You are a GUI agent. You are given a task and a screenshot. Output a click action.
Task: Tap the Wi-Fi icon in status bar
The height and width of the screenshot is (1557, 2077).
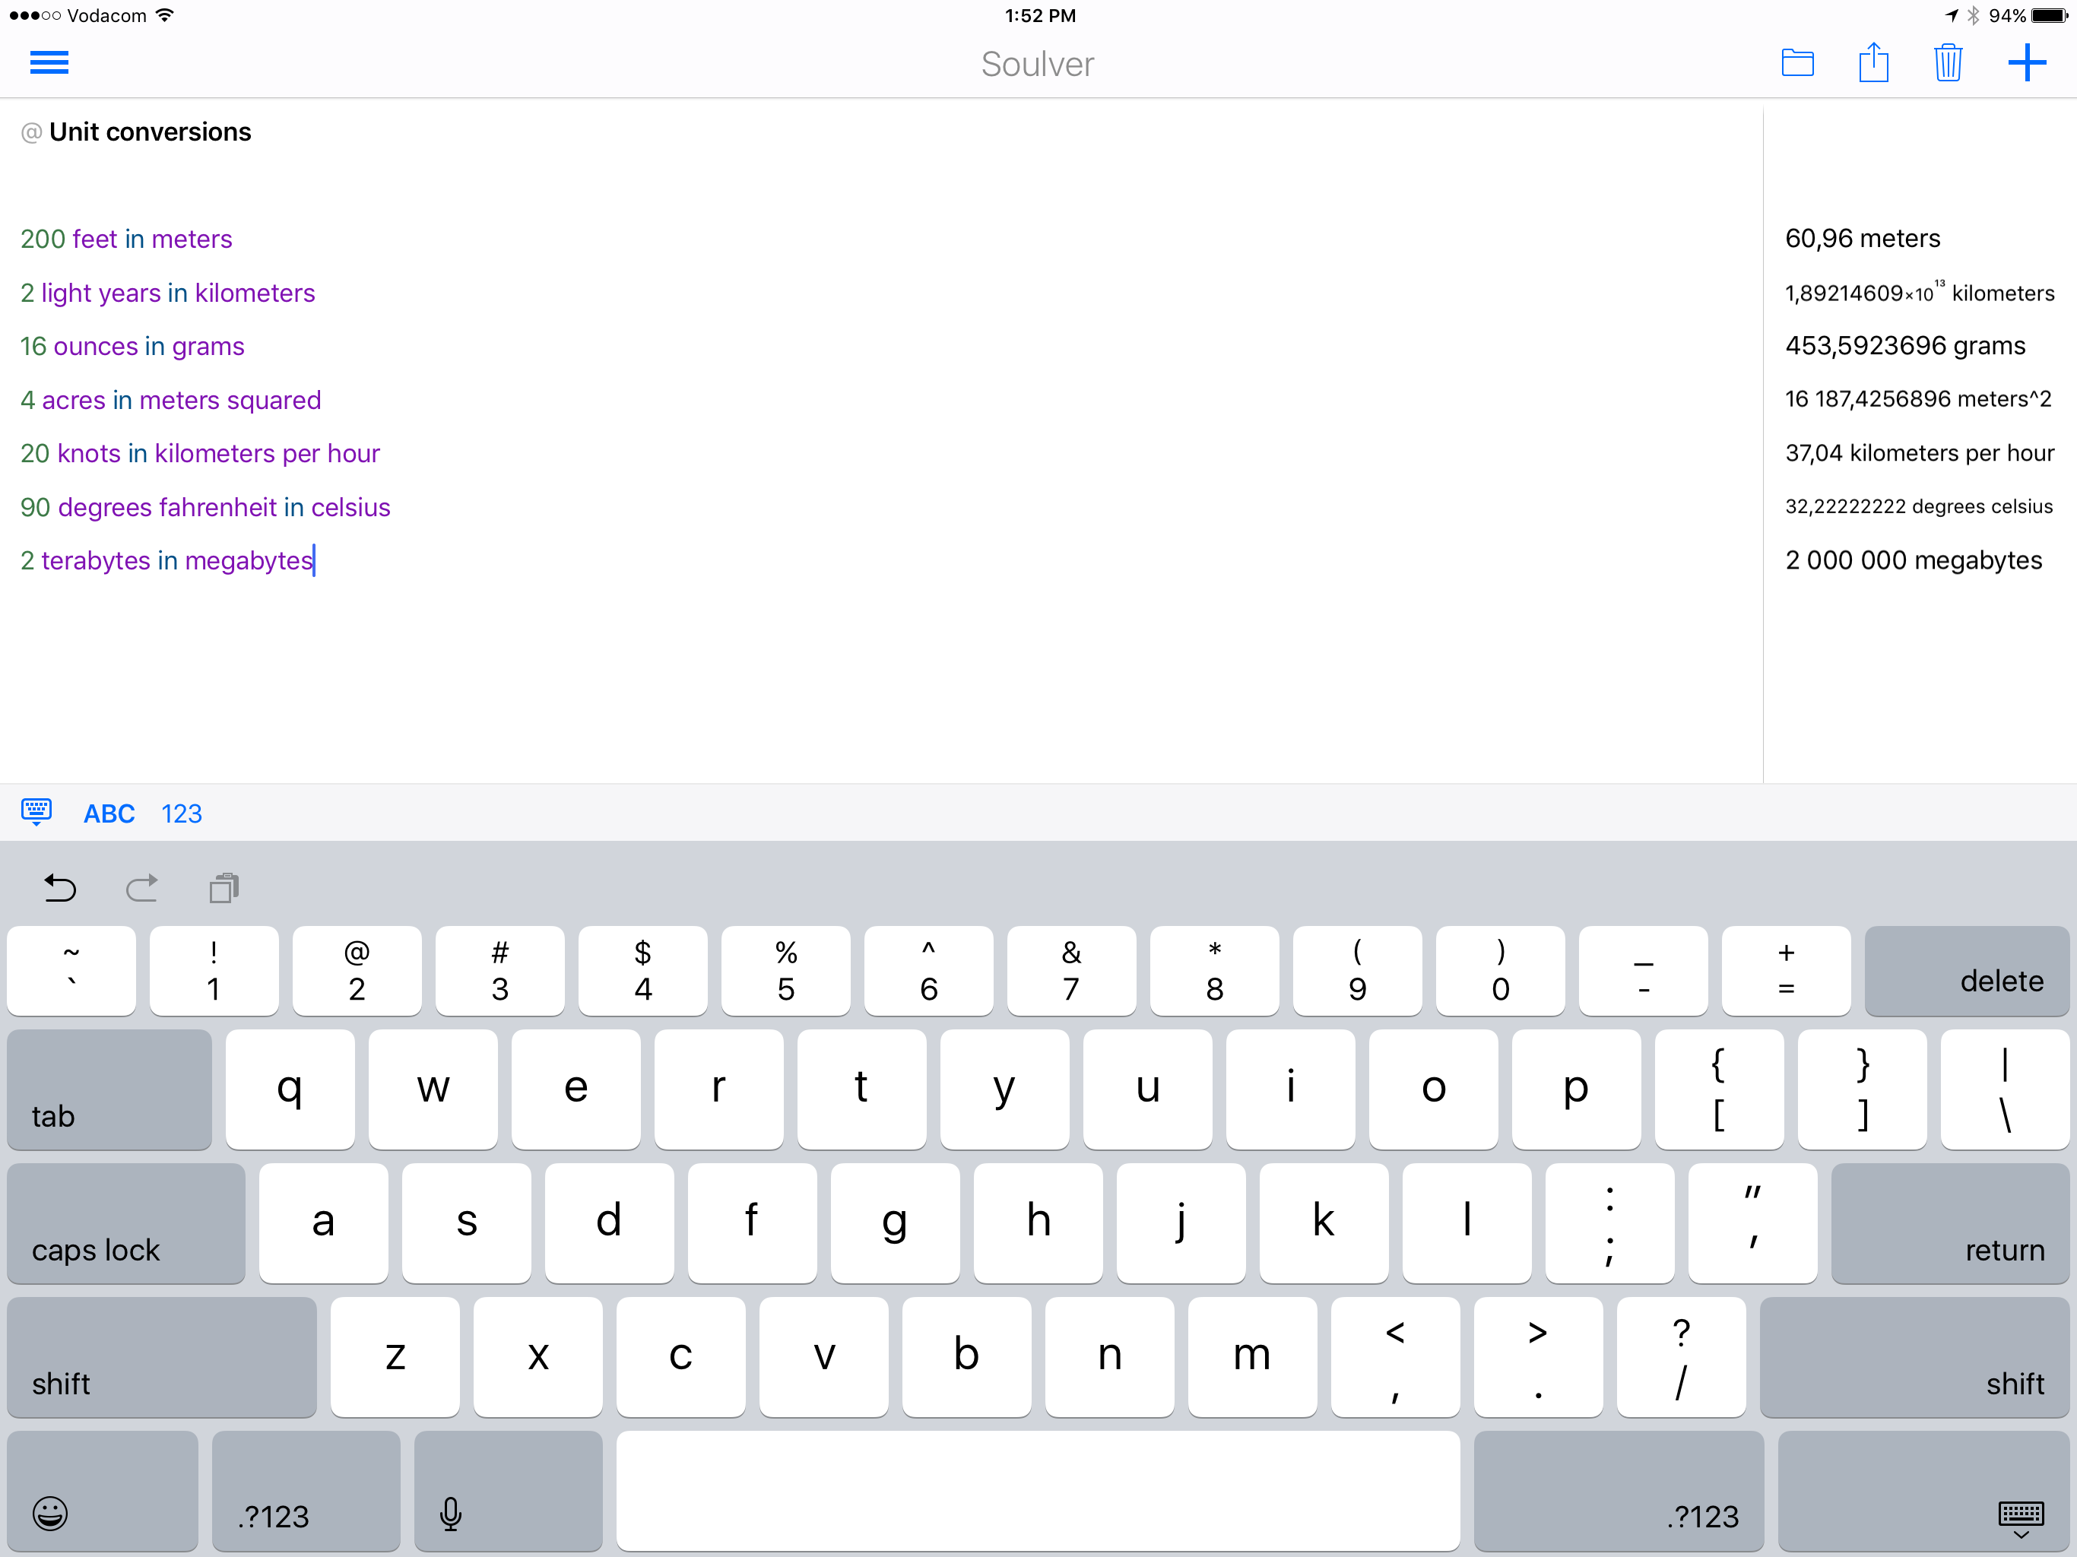pyautogui.click(x=165, y=15)
